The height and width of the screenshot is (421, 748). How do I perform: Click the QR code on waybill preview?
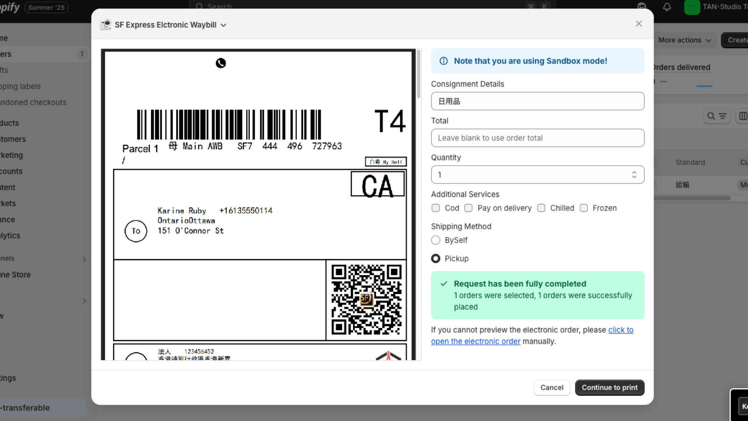click(366, 300)
